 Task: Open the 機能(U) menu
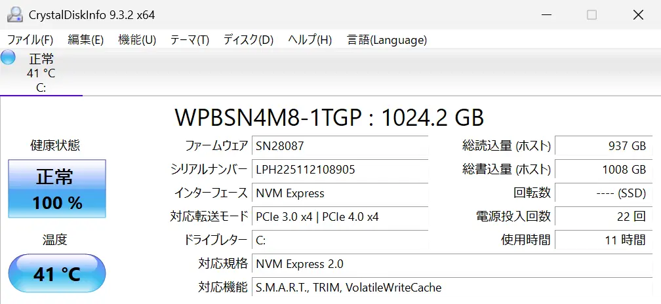[x=137, y=40]
